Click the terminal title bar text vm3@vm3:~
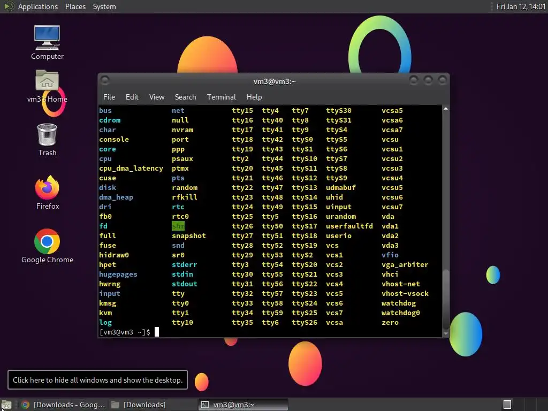This screenshot has height=411, width=548. point(275,81)
